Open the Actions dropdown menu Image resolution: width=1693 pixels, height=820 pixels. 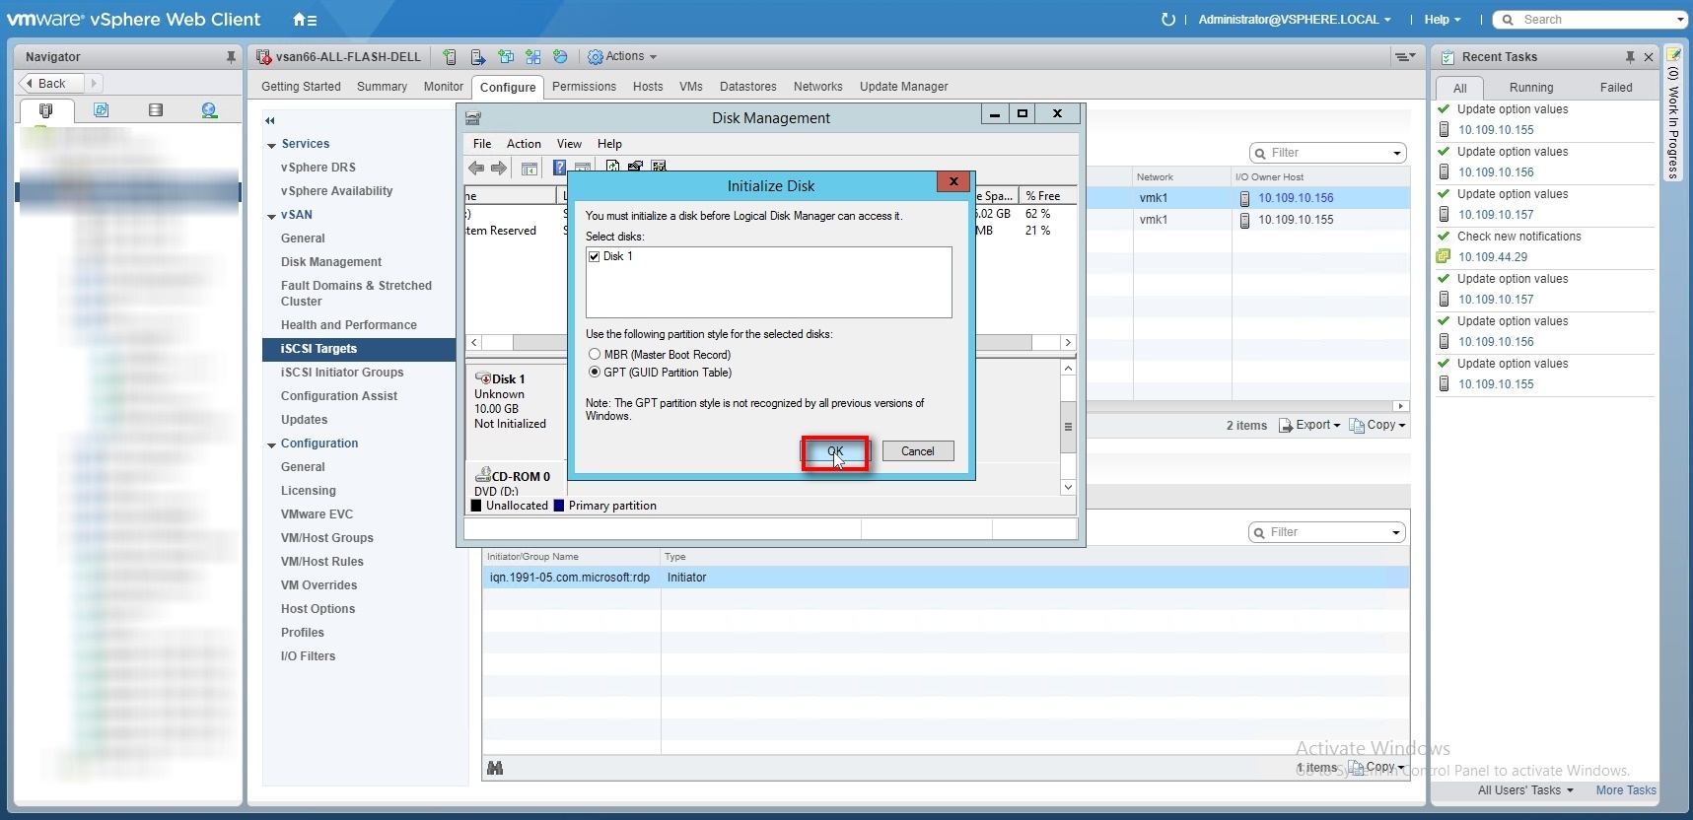click(623, 57)
